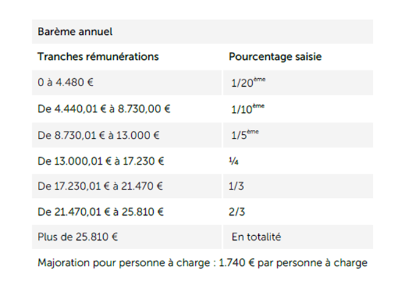Select the 'De 17.230,01 € à 21.470 €' cell
398x281 pixels.
(x=101, y=185)
